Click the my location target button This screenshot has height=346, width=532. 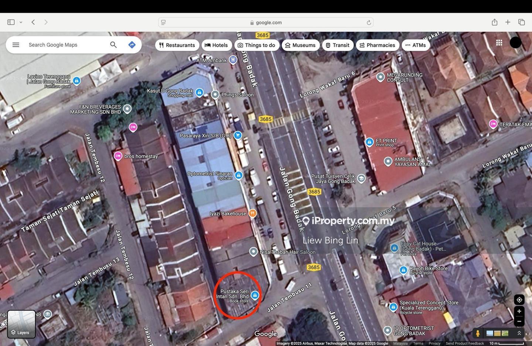pos(519,299)
